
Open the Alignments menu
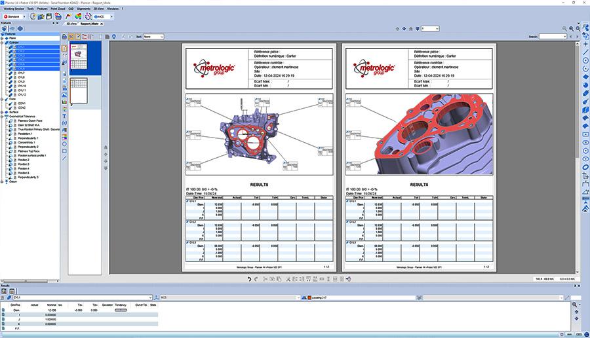coord(83,9)
